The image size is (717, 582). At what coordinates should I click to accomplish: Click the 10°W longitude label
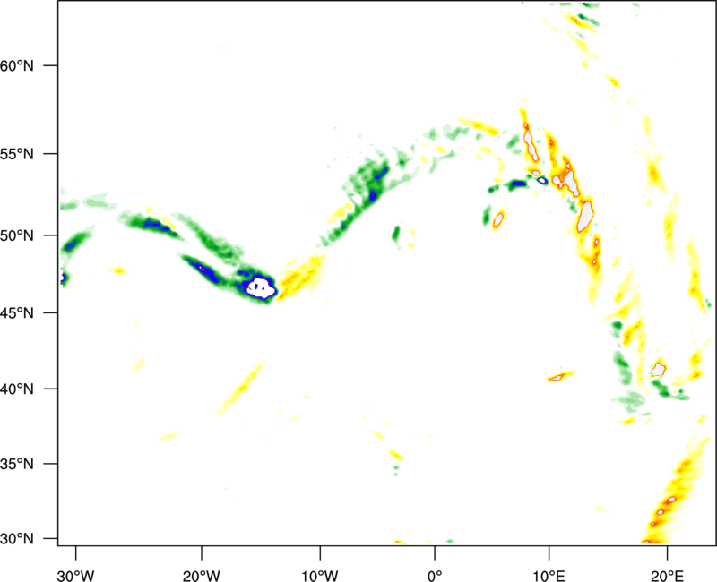coord(320,576)
